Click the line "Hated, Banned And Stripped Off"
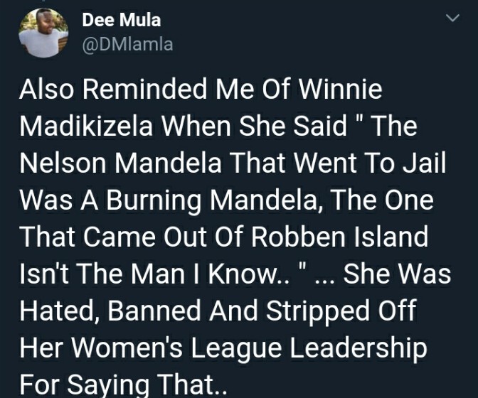The height and width of the screenshot is (398, 478). point(218,311)
